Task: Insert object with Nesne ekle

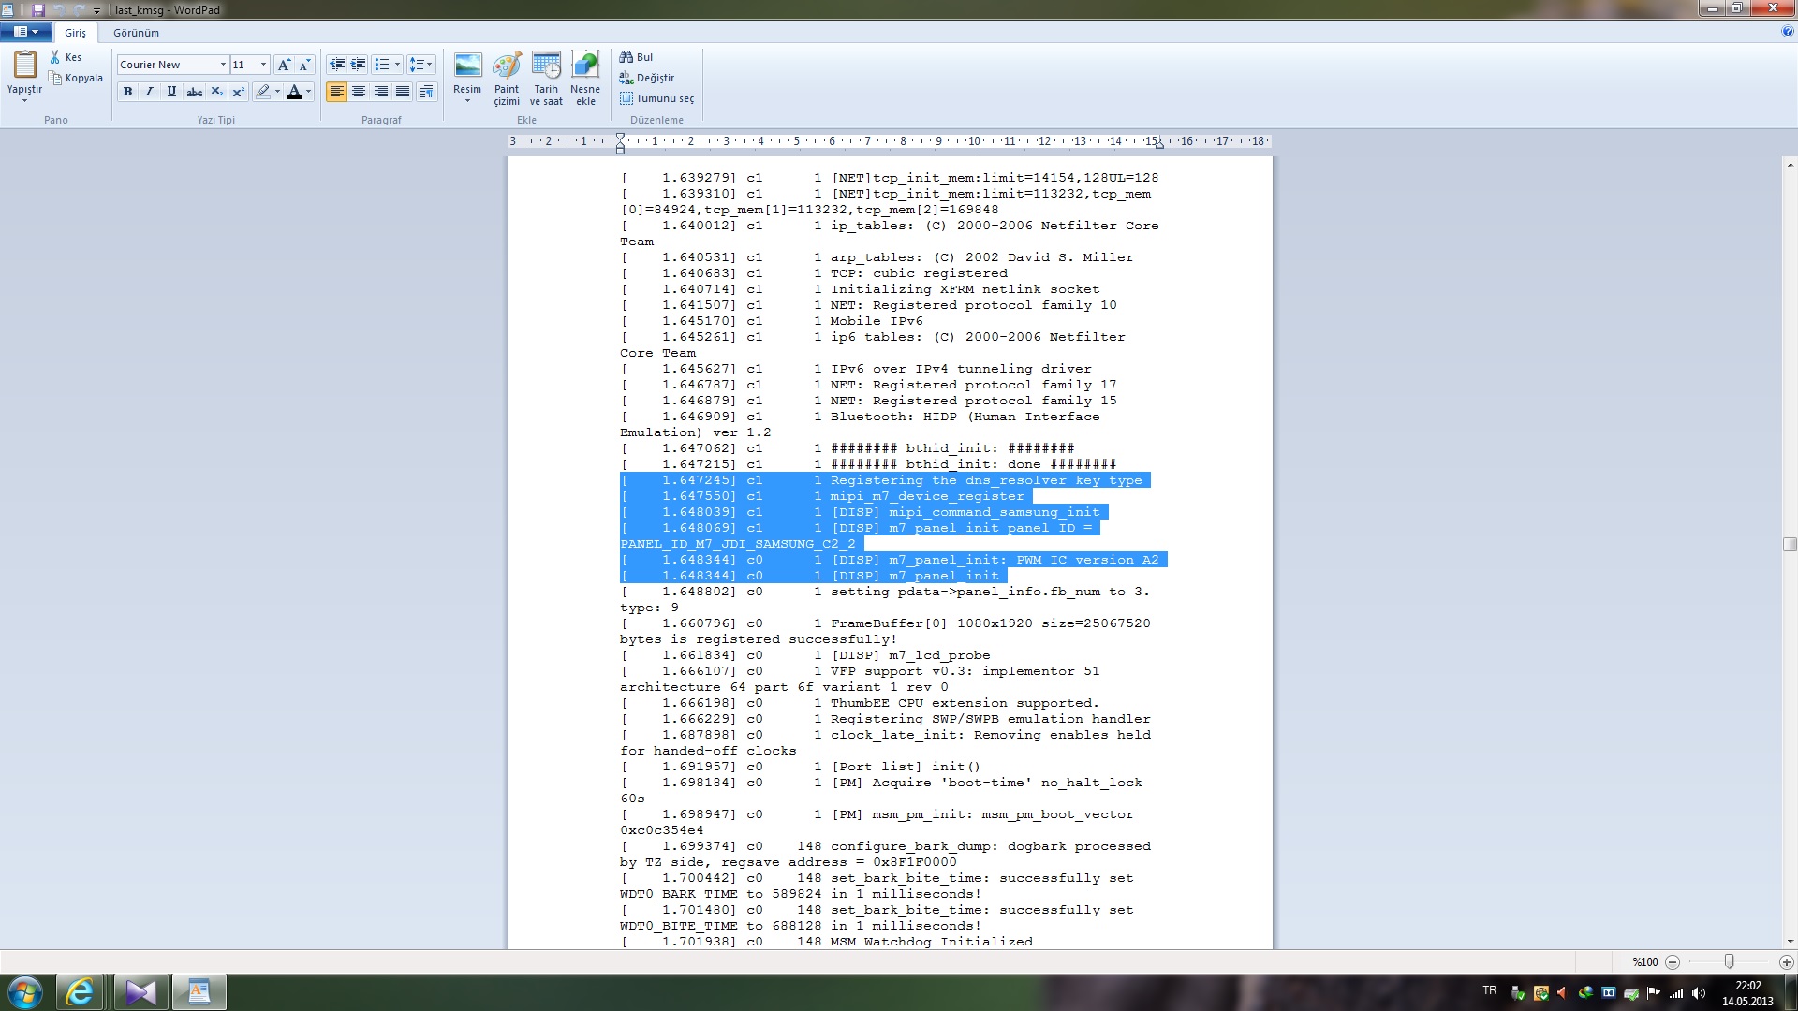Action: point(585,79)
